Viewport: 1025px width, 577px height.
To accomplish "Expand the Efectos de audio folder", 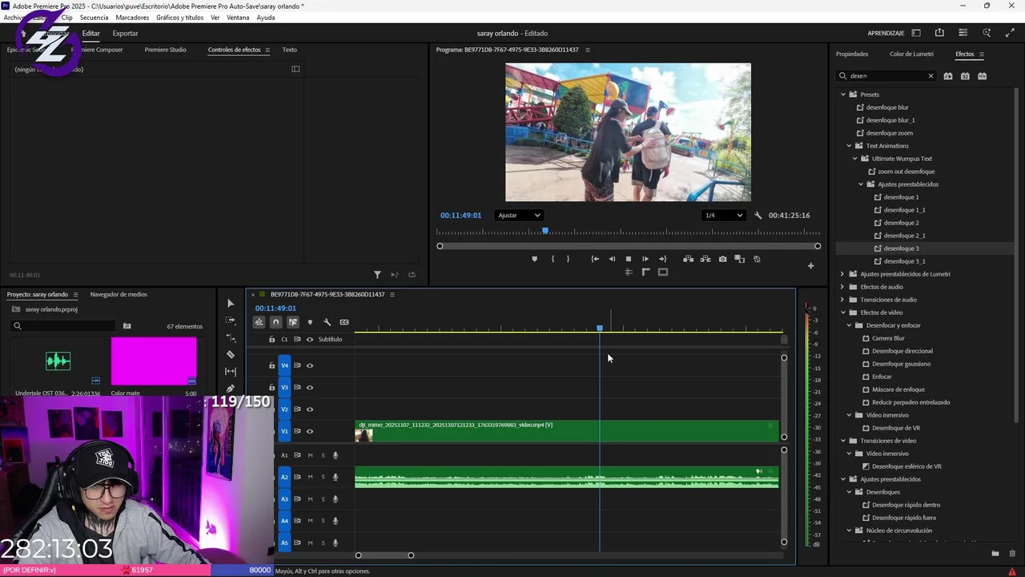I will [x=842, y=287].
